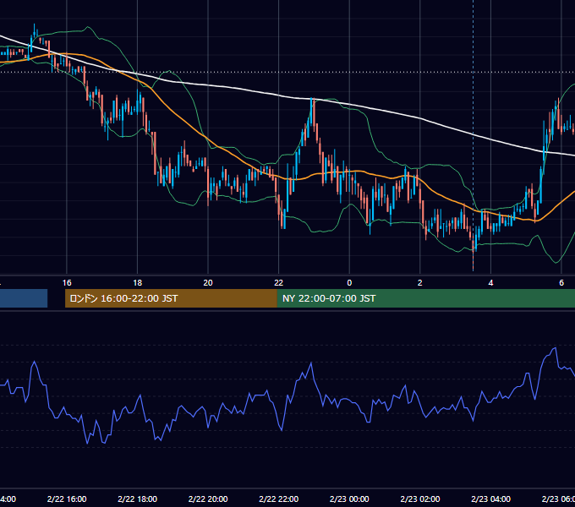Click the 20 hour label on upper axis
The width and height of the screenshot is (575, 507).
[208, 283]
